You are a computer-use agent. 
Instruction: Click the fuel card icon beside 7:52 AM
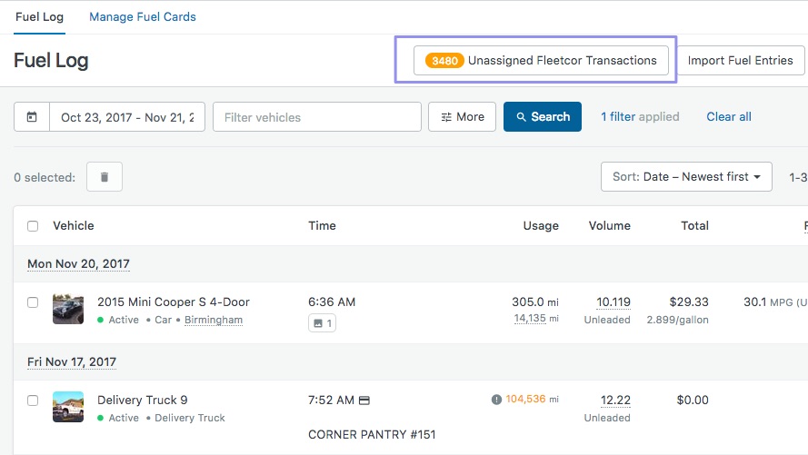(364, 401)
